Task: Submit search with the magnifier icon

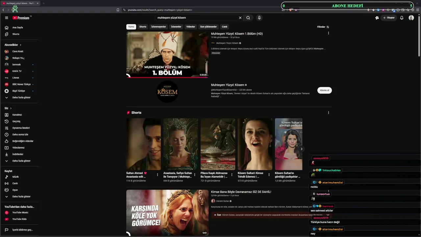Action: point(248,18)
